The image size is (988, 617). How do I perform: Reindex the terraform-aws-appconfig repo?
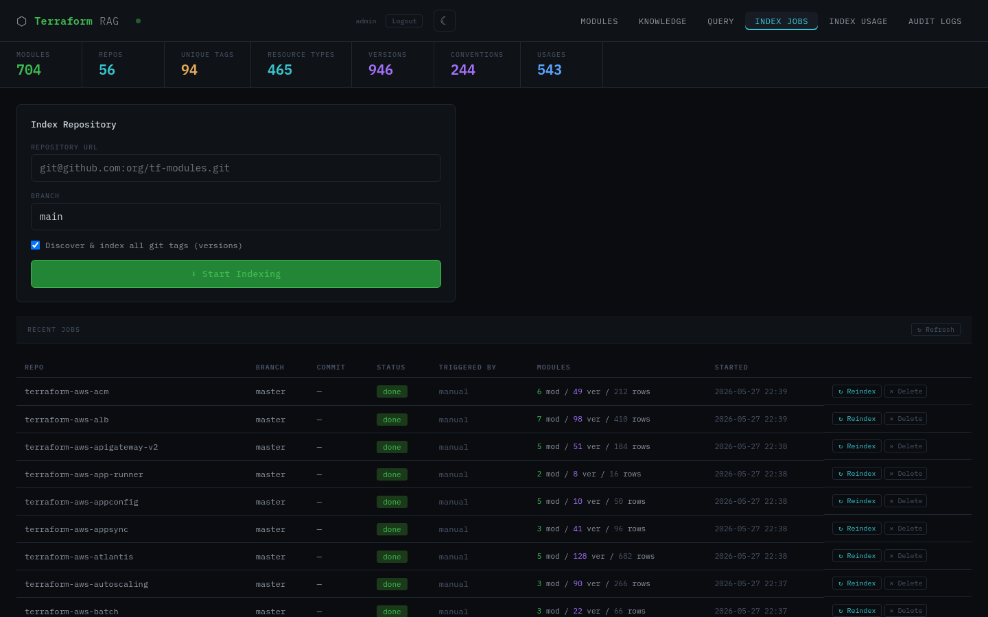click(857, 501)
